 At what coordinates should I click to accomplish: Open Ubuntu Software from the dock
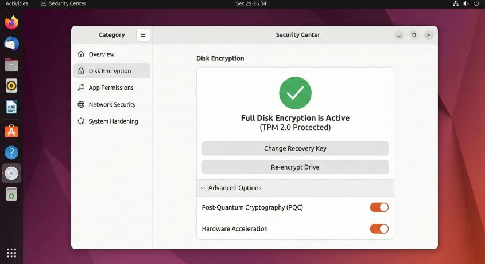[x=11, y=131]
